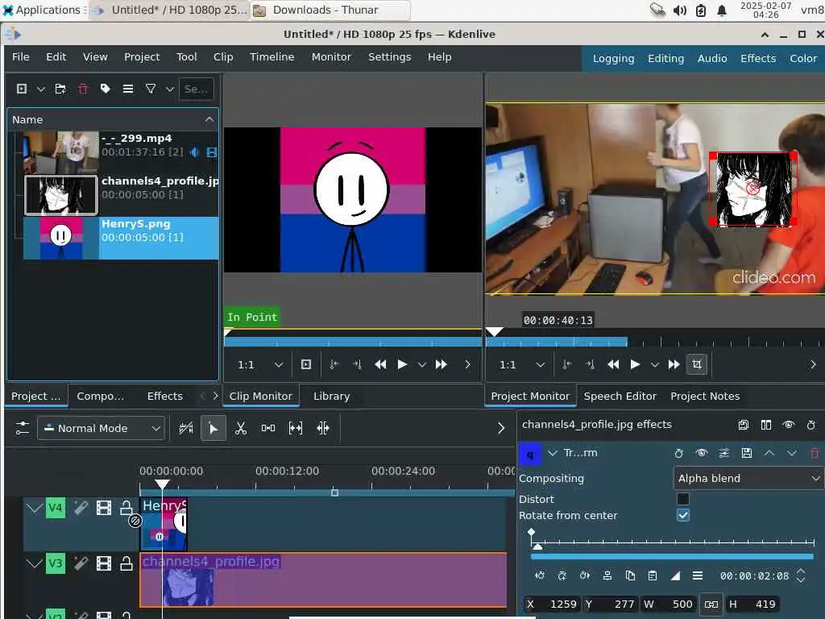Image resolution: width=825 pixels, height=619 pixels.
Task: Collapse track V3 with chevron
Action: point(34,563)
